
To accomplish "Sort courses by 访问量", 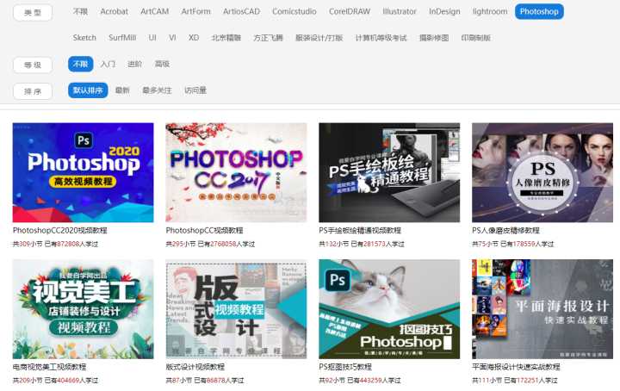I will [x=195, y=90].
